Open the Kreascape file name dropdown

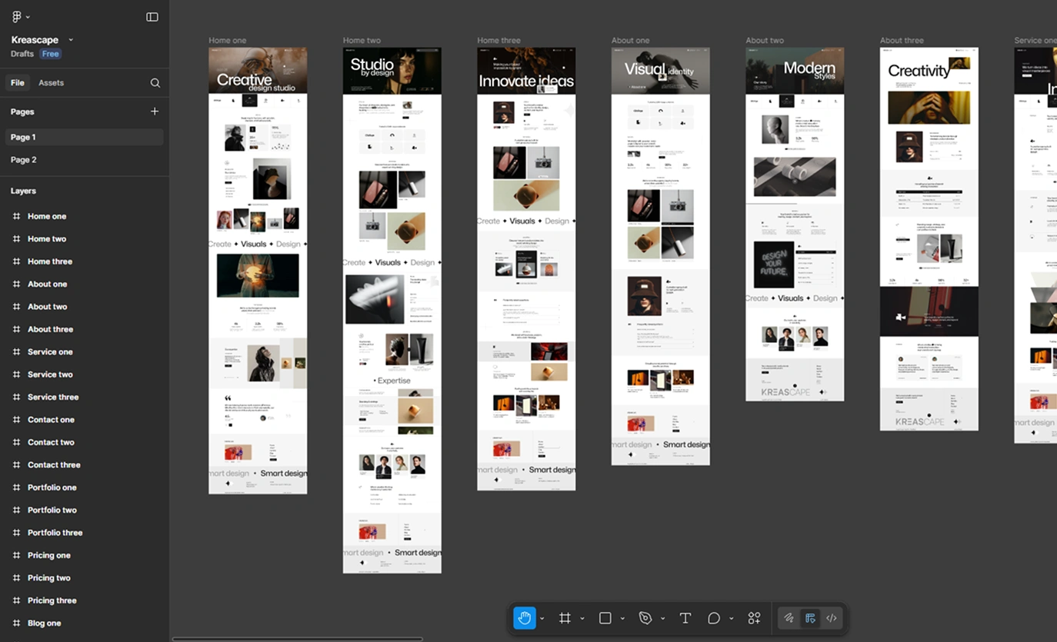[x=71, y=40]
